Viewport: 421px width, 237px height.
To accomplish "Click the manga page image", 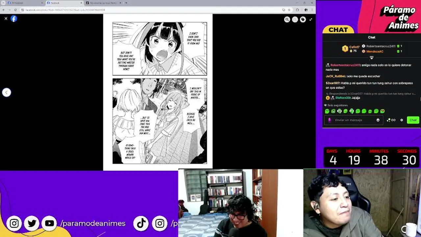I will (158, 92).
